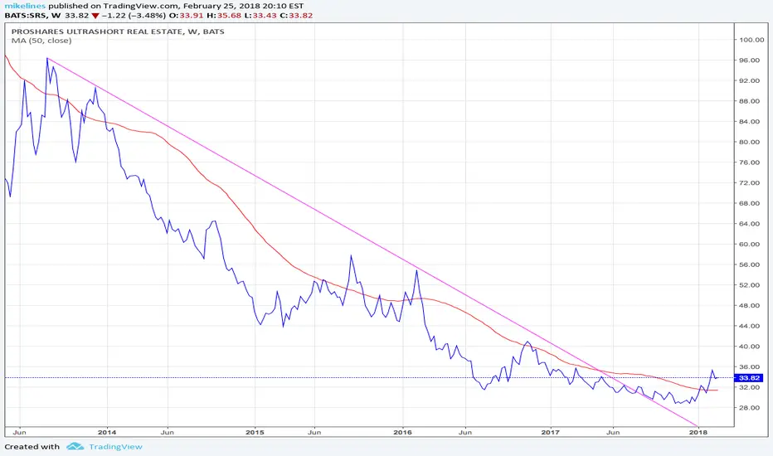Click the 84.00 price axis label
This screenshot has width=773, height=456.
pos(749,122)
